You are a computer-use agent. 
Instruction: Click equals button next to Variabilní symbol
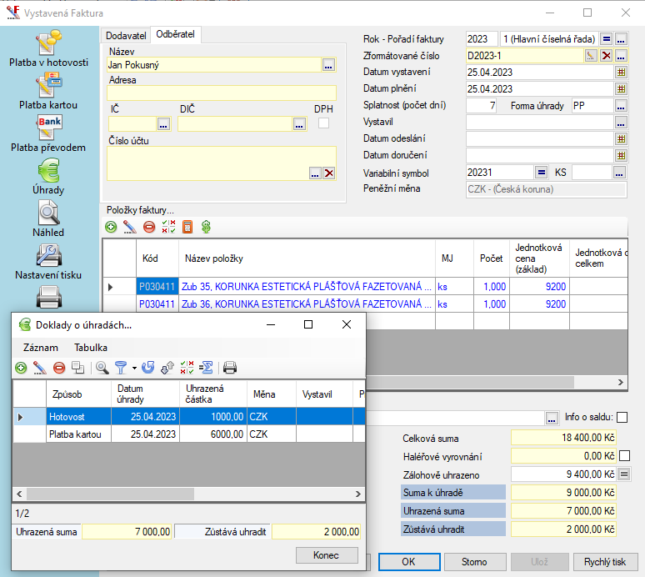click(x=542, y=173)
